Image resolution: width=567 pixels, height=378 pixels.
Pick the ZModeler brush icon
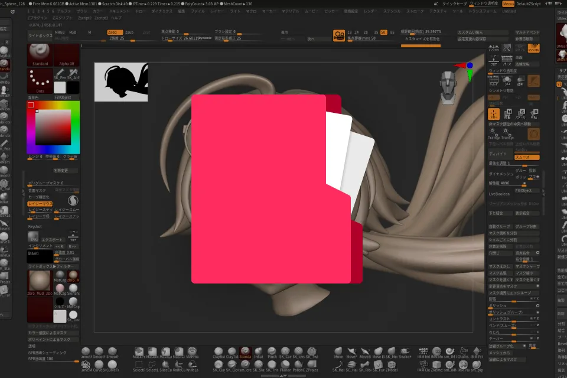click(392, 366)
